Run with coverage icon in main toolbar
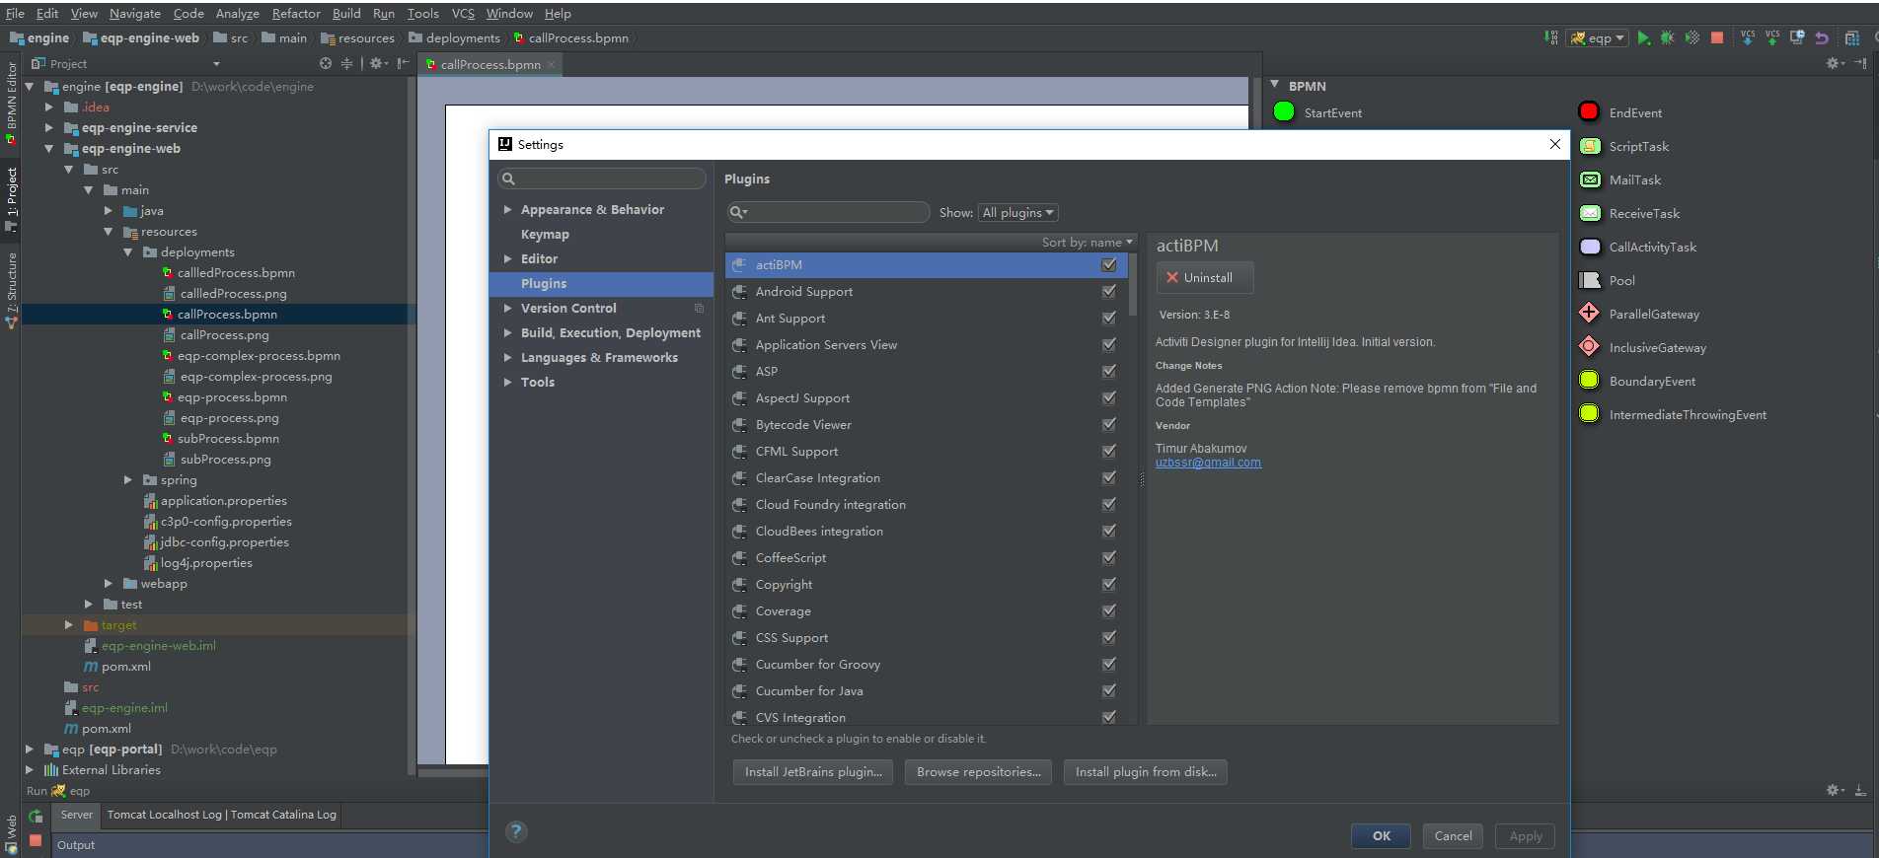 pos(1692,37)
